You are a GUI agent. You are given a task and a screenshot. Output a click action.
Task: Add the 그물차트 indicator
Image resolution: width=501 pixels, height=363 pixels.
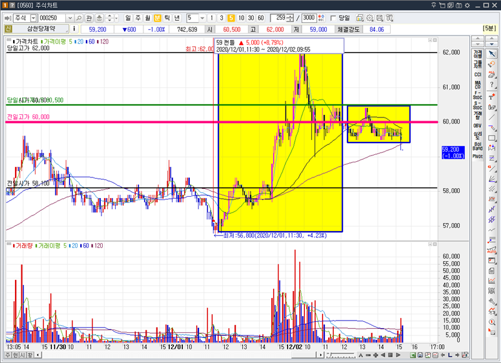(x=477, y=64)
